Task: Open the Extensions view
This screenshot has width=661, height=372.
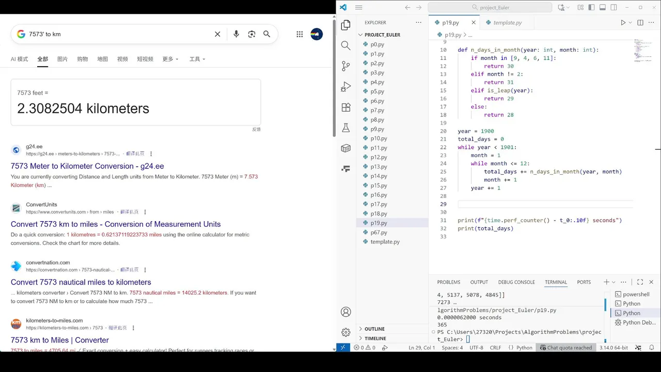Action: (x=346, y=107)
